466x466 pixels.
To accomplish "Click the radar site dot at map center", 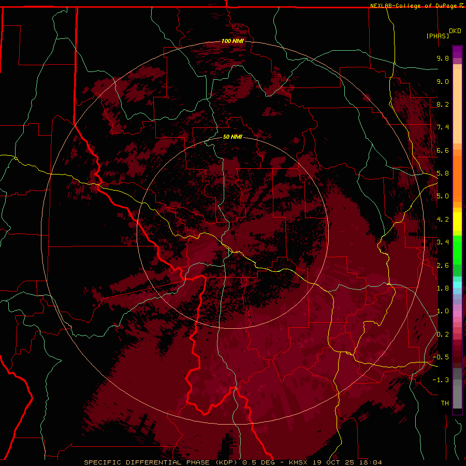I will [x=234, y=233].
